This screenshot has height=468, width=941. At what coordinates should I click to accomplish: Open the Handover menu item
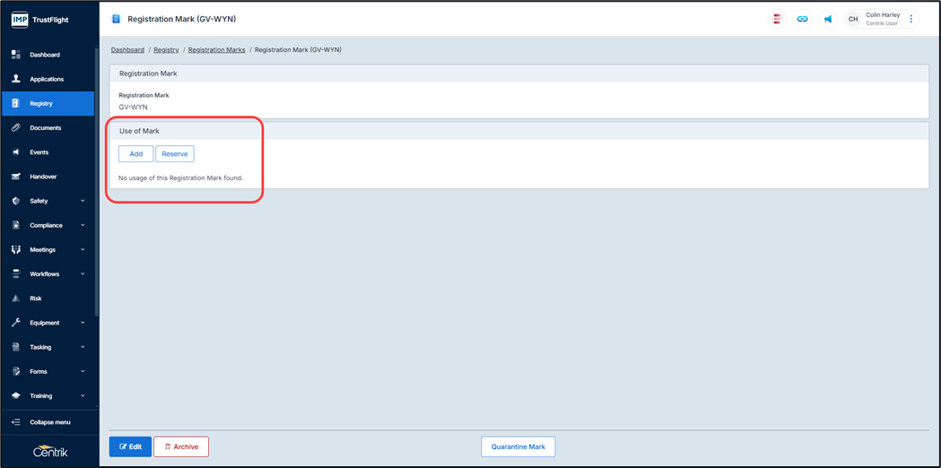point(48,177)
